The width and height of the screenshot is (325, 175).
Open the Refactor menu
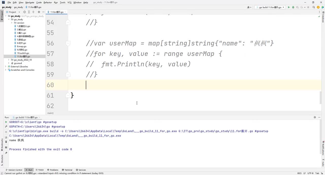coord(48,2)
